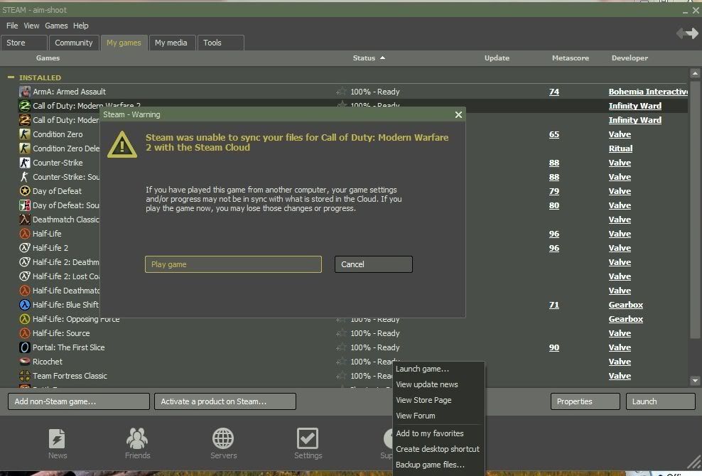Click the Half-Life: Source game icon
The height and width of the screenshot is (476, 702).
(25, 333)
